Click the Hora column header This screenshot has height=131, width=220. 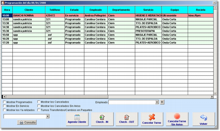(x=7, y=10)
